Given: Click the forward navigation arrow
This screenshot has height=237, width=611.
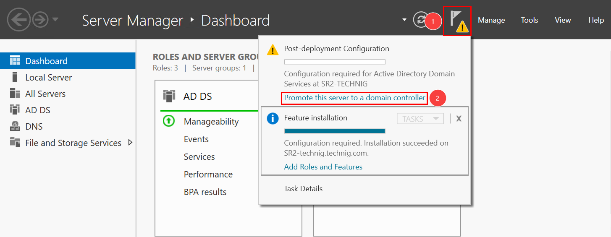Looking at the screenshot, I should [40, 20].
